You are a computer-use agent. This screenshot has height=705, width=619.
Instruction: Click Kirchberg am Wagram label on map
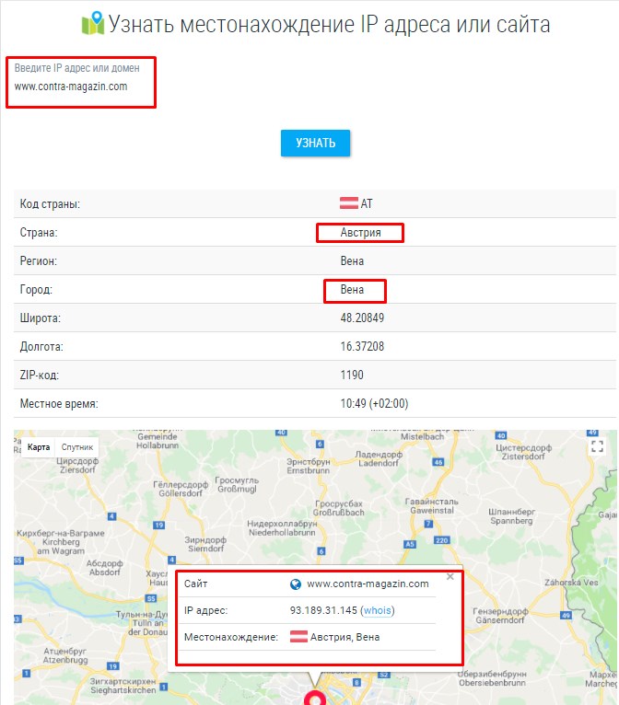[x=61, y=547]
